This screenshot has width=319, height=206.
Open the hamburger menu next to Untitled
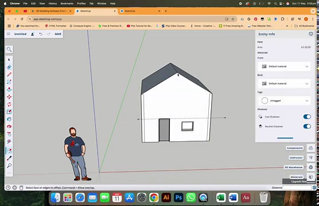pos(9,34)
